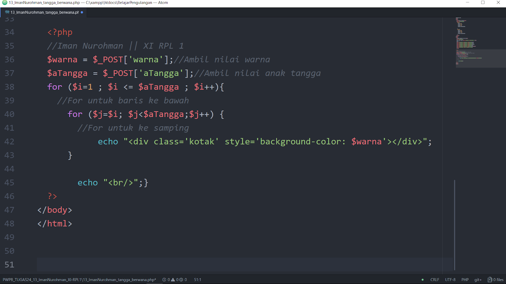The width and height of the screenshot is (506, 284).
Task: Open the CRLF line-ending selector
Action: coord(435,280)
